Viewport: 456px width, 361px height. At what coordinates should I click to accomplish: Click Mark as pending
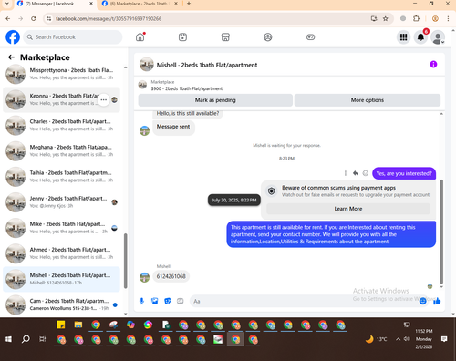pyautogui.click(x=215, y=100)
